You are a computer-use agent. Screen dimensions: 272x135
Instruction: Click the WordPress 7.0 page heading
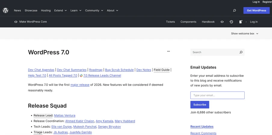48,52
